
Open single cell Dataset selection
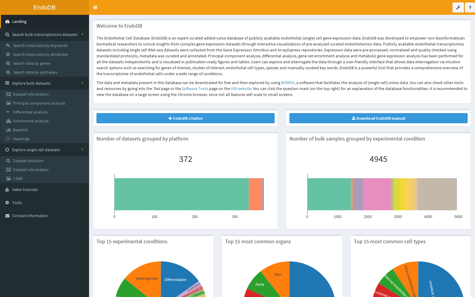pos(45,161)
